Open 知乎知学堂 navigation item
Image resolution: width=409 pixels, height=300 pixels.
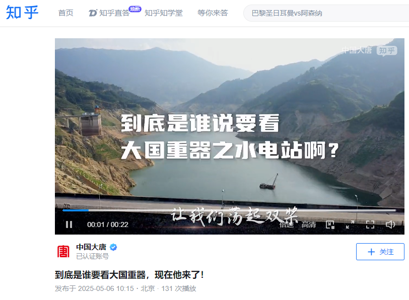164,13
